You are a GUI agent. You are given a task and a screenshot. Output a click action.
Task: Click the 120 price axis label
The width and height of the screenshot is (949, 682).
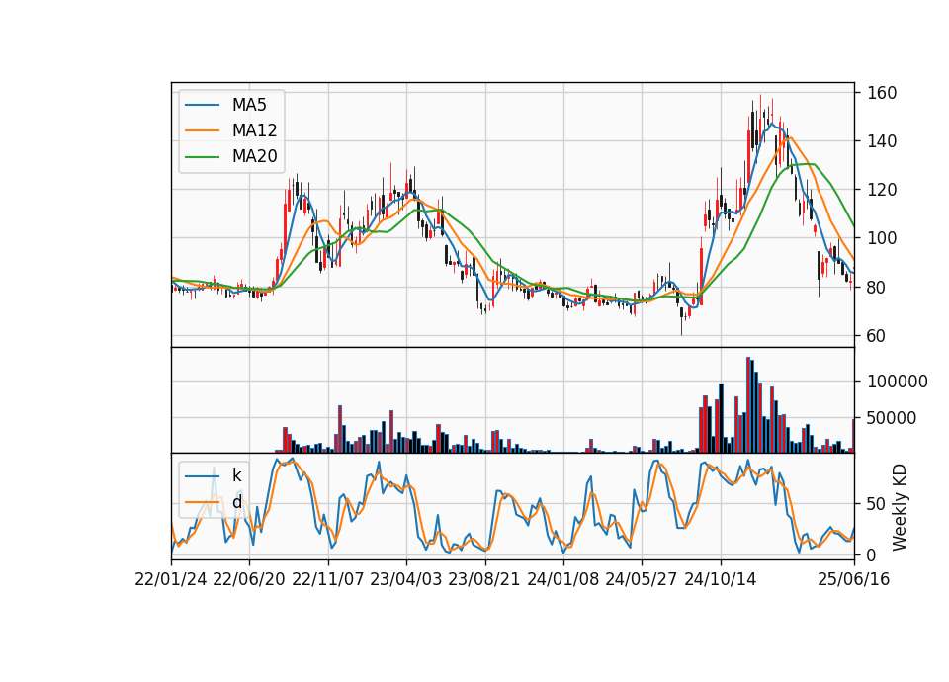pos(882,190)
